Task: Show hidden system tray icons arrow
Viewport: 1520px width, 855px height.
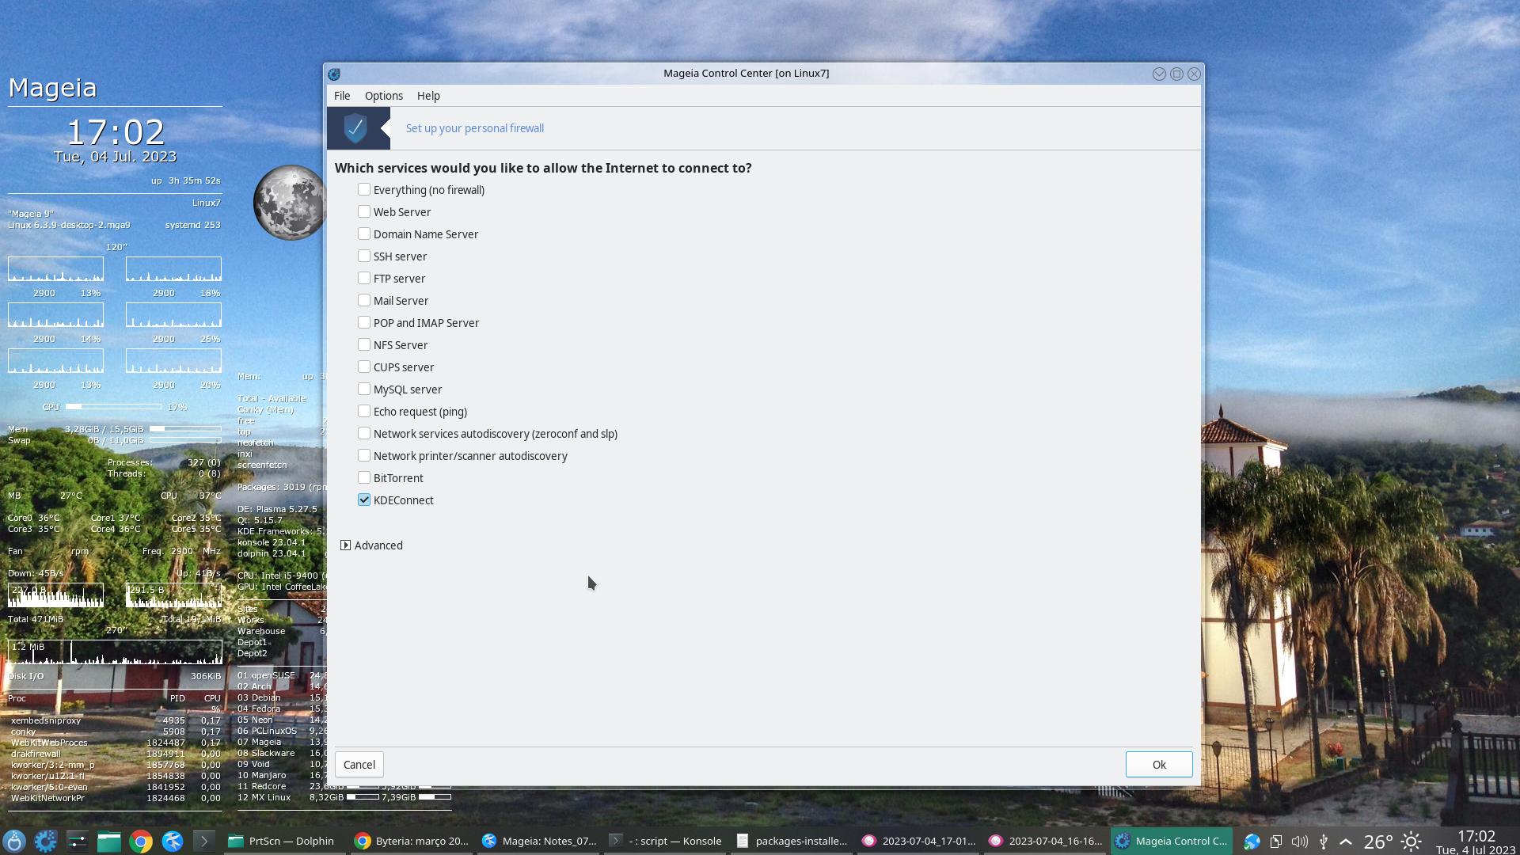Action: 1346,841
